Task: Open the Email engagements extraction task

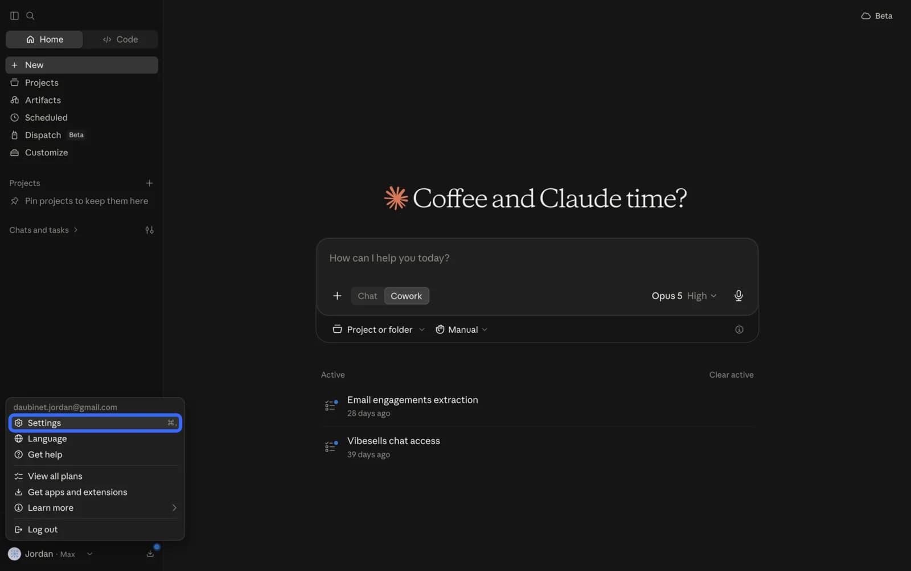Action: click(x=537, y=406)
